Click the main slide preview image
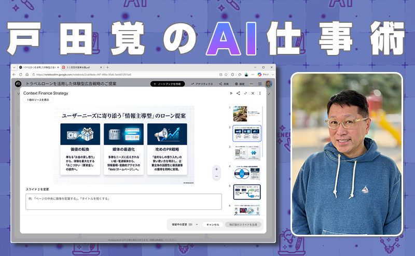415x256 pixels. (123, 145)
